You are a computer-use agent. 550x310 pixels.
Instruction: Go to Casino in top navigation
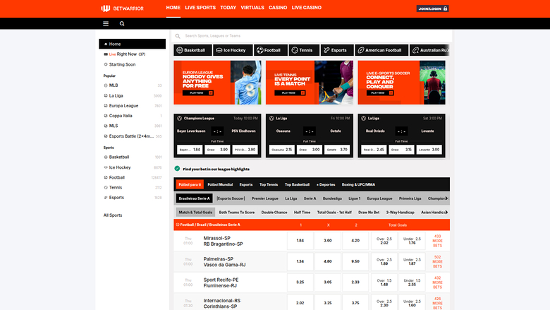278,7
